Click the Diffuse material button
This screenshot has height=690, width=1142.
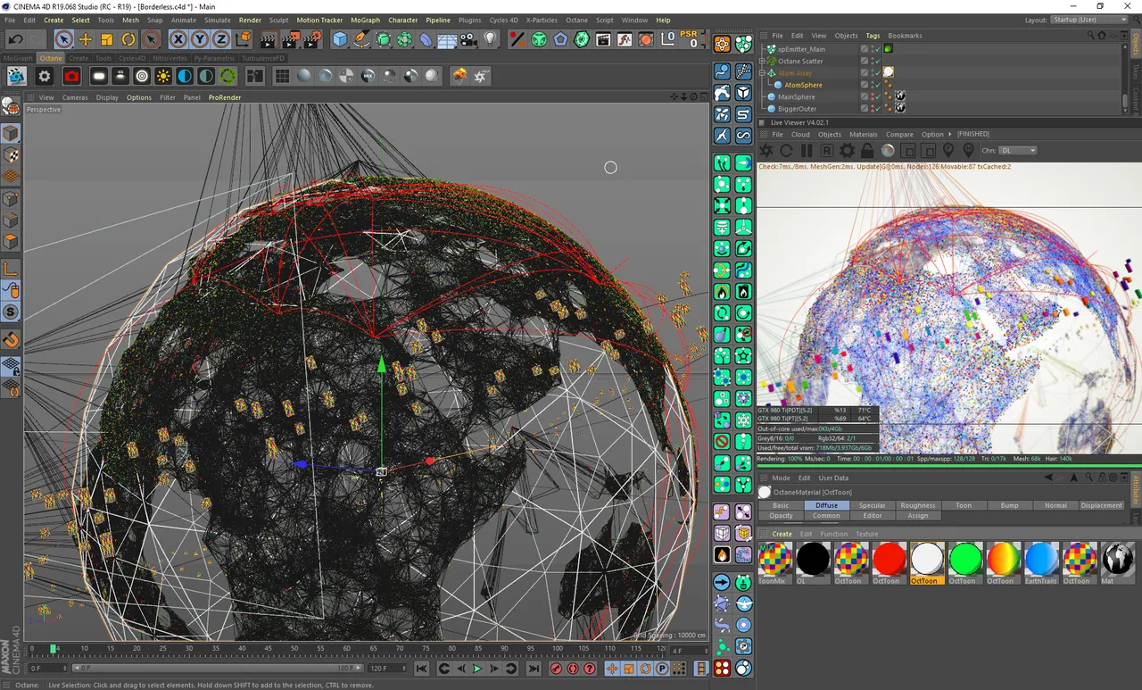point(826,505)
